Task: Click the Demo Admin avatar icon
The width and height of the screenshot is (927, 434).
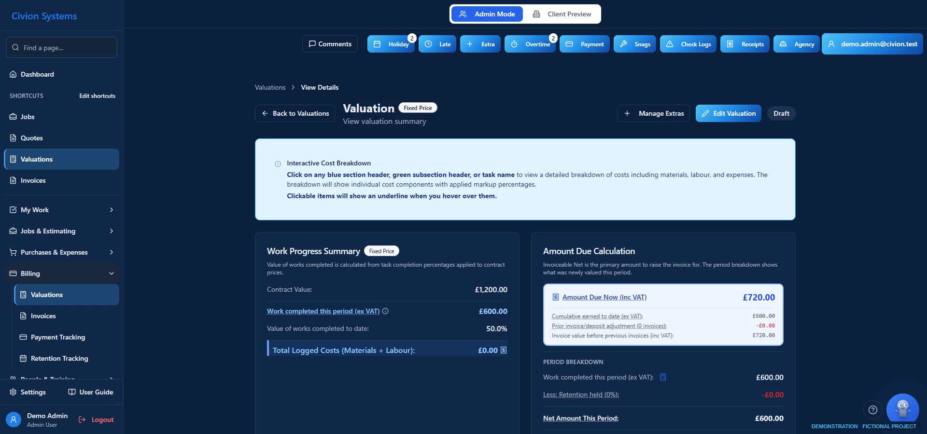Action: pos(14,420)
